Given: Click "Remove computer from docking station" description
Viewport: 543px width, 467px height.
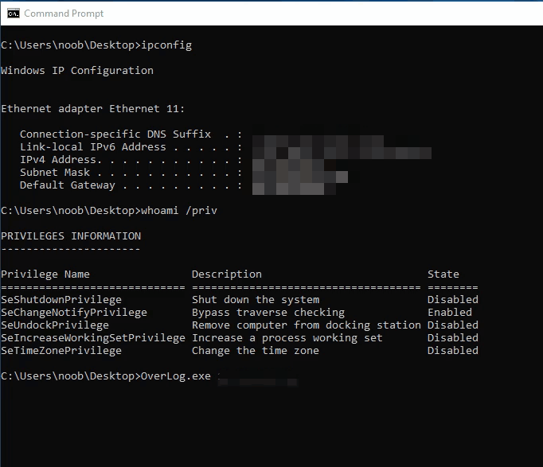Looking at the screenshot, I should [x=306, y=325].
